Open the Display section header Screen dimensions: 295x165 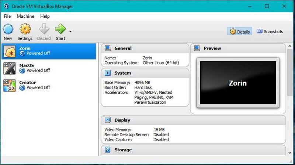(x=193, y=120)
